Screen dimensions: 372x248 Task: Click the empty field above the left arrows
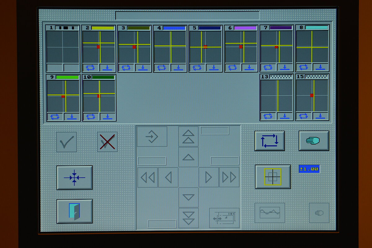click(152, 161)
